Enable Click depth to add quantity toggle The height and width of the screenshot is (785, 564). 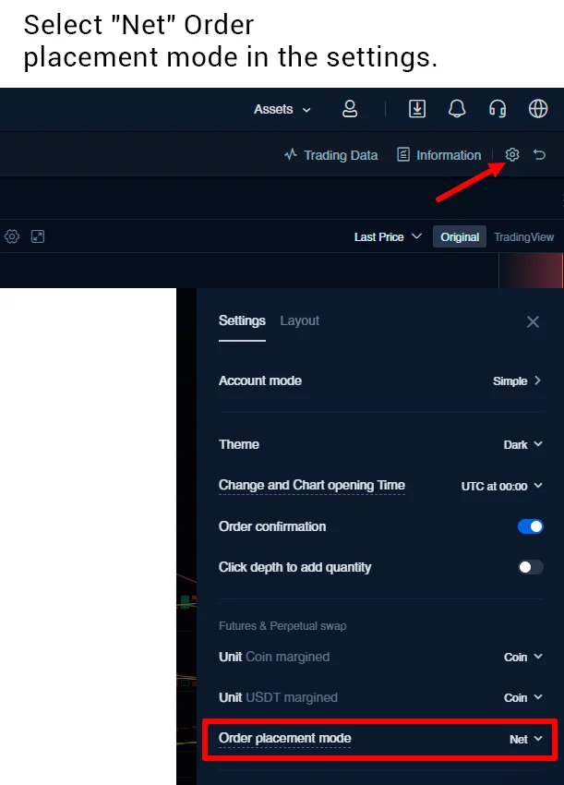tap(531, 567)
